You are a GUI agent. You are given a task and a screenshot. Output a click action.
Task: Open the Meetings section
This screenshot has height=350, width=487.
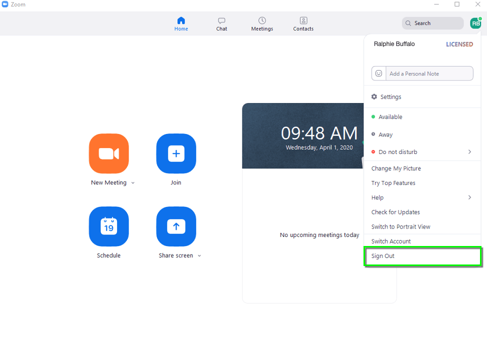[262, 23]
